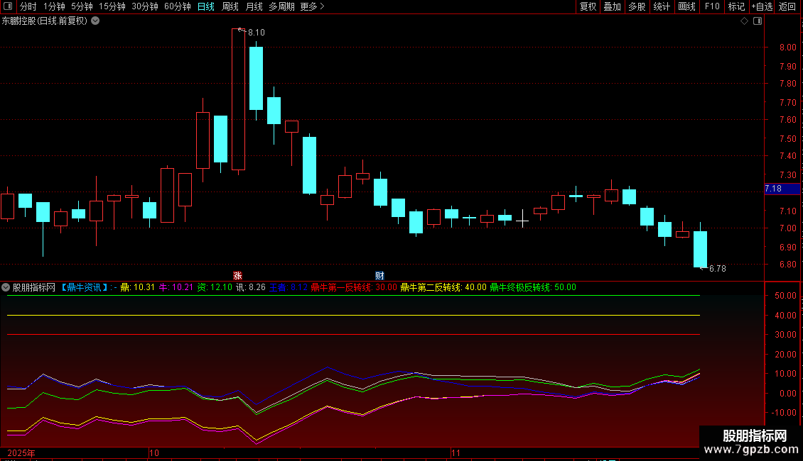This screenshot has height=461, width=803.
Task: Toggle 复权 price adjustment option
Action: pos(588,6)
